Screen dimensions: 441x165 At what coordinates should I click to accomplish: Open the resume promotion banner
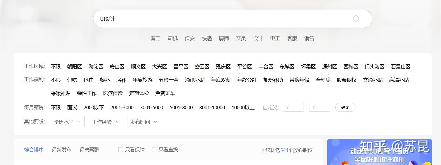coord(379,152)
